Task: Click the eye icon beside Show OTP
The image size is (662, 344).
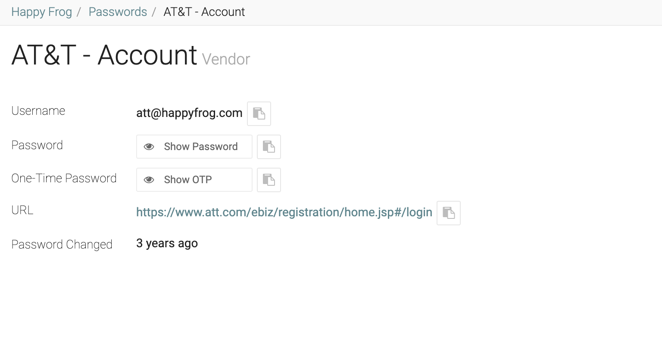Action: (x=149, y=180)
